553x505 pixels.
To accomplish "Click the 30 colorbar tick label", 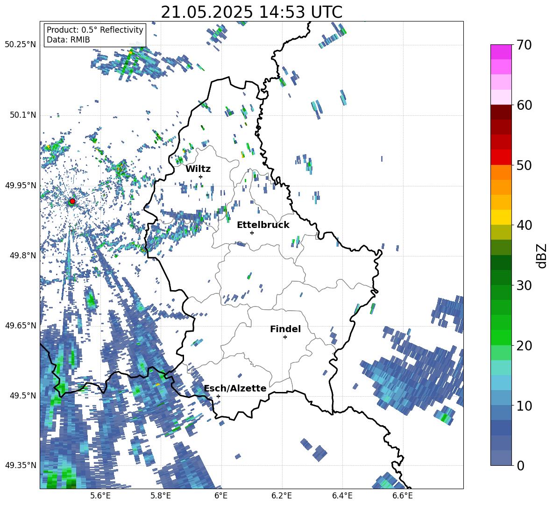I will pos(524,285).
